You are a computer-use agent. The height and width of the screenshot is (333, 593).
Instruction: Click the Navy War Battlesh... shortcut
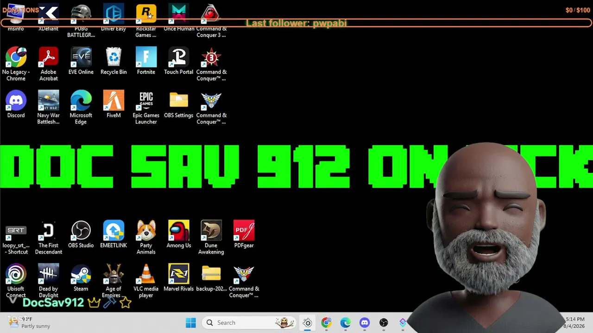pyautogui.click(x=48, y=107)
